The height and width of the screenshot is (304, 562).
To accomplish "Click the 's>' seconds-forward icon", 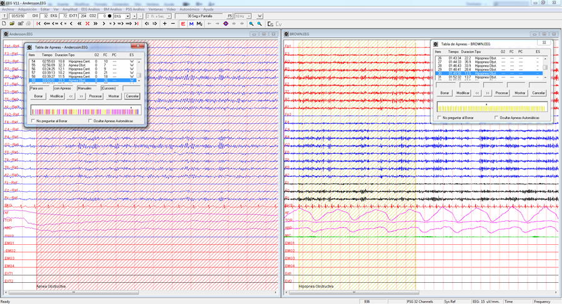I will click(x=154, y=24).
